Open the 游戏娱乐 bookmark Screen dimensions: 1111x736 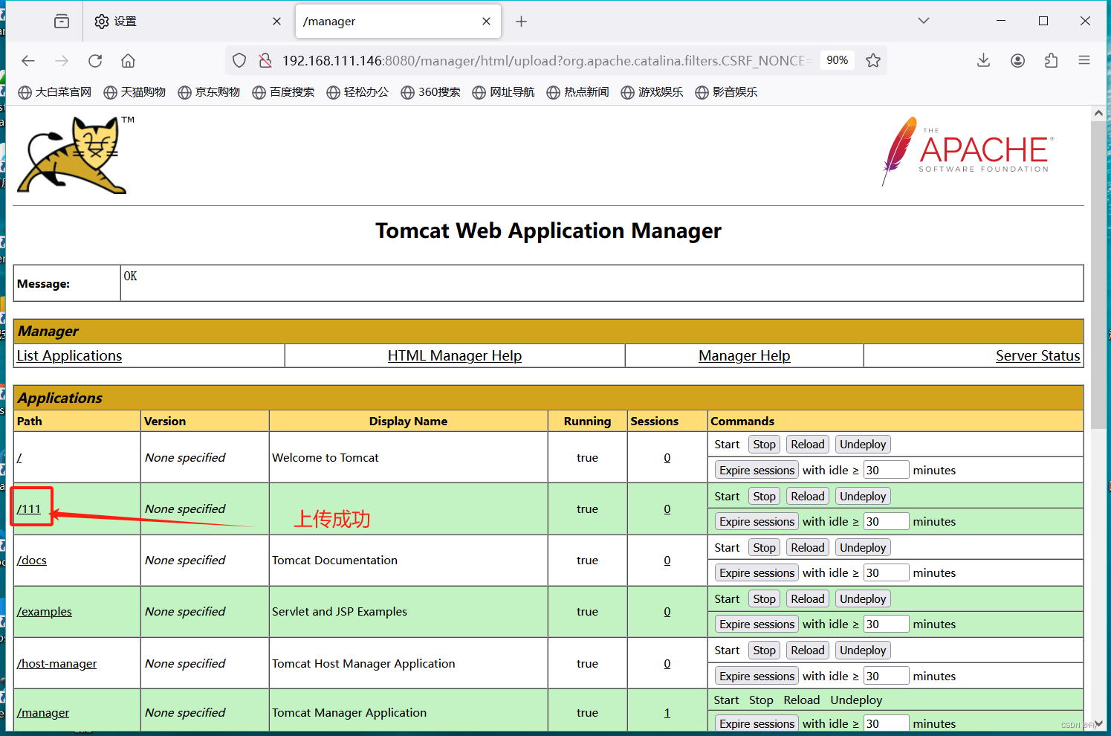tap(652, 92)
